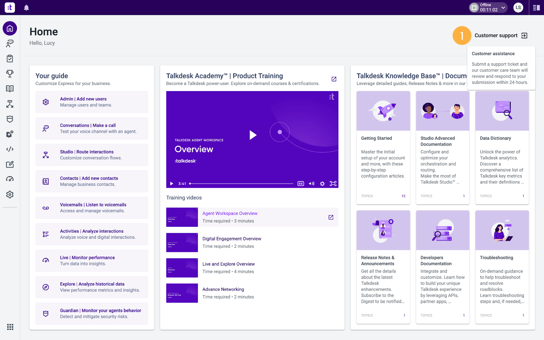Open the LS user avatar menu
Screen dimensions: 544x340
point(518,7)
